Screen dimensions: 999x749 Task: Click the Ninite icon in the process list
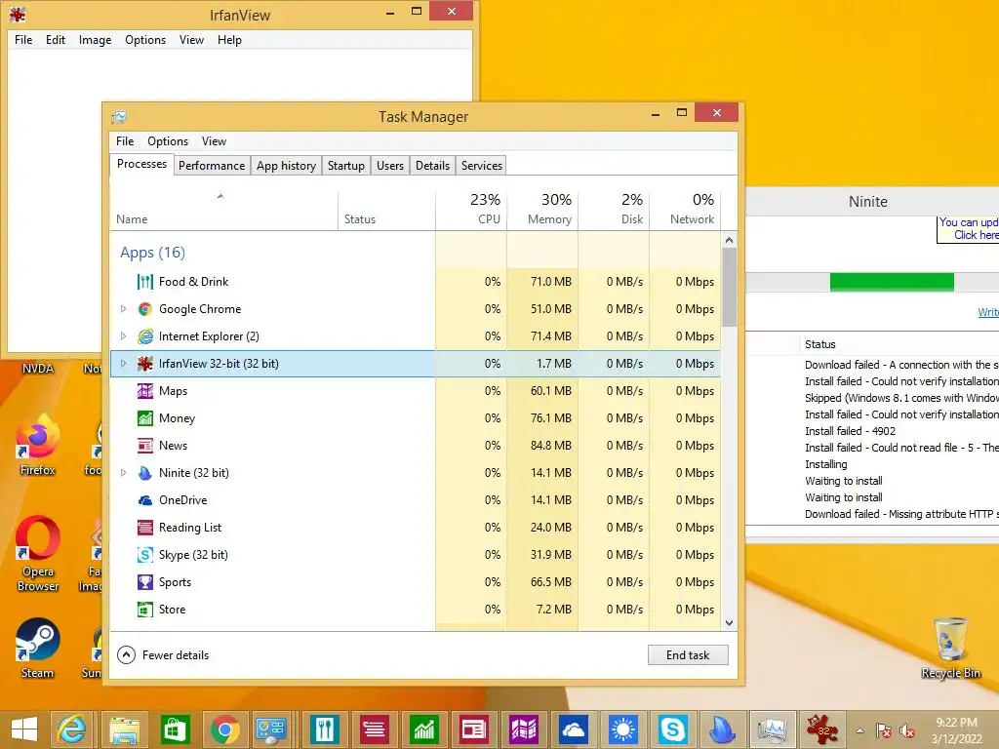coord(145,473)
